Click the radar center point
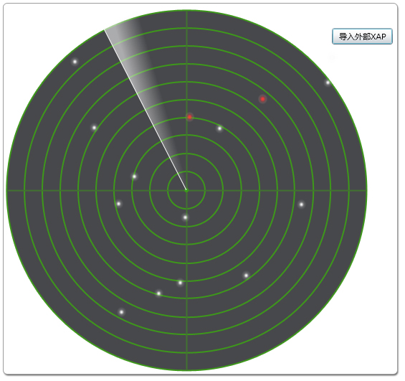405x381 pixels. (186, 191)
